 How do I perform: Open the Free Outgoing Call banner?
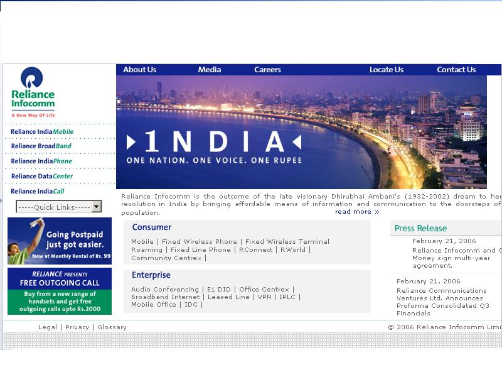click(60, 291)
